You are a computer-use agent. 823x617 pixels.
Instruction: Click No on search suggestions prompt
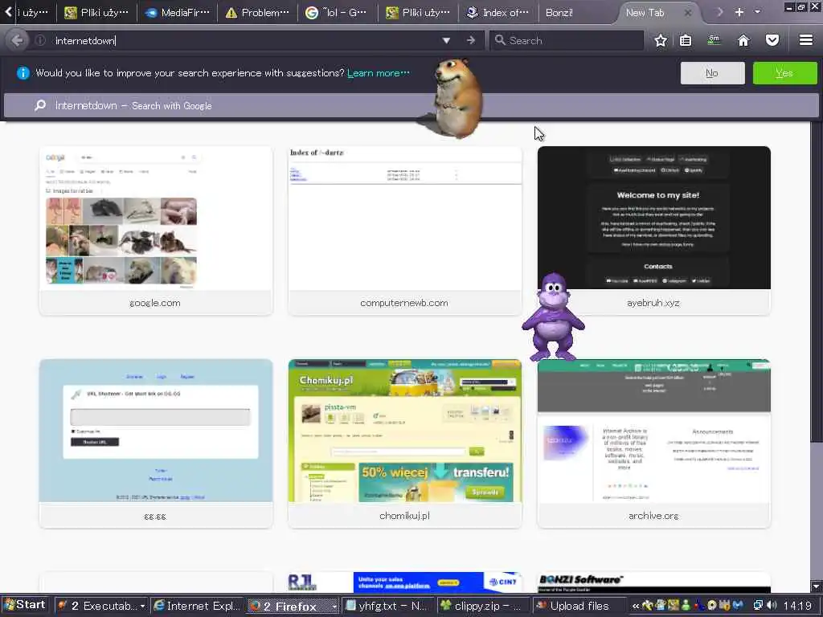coord(712,73)
